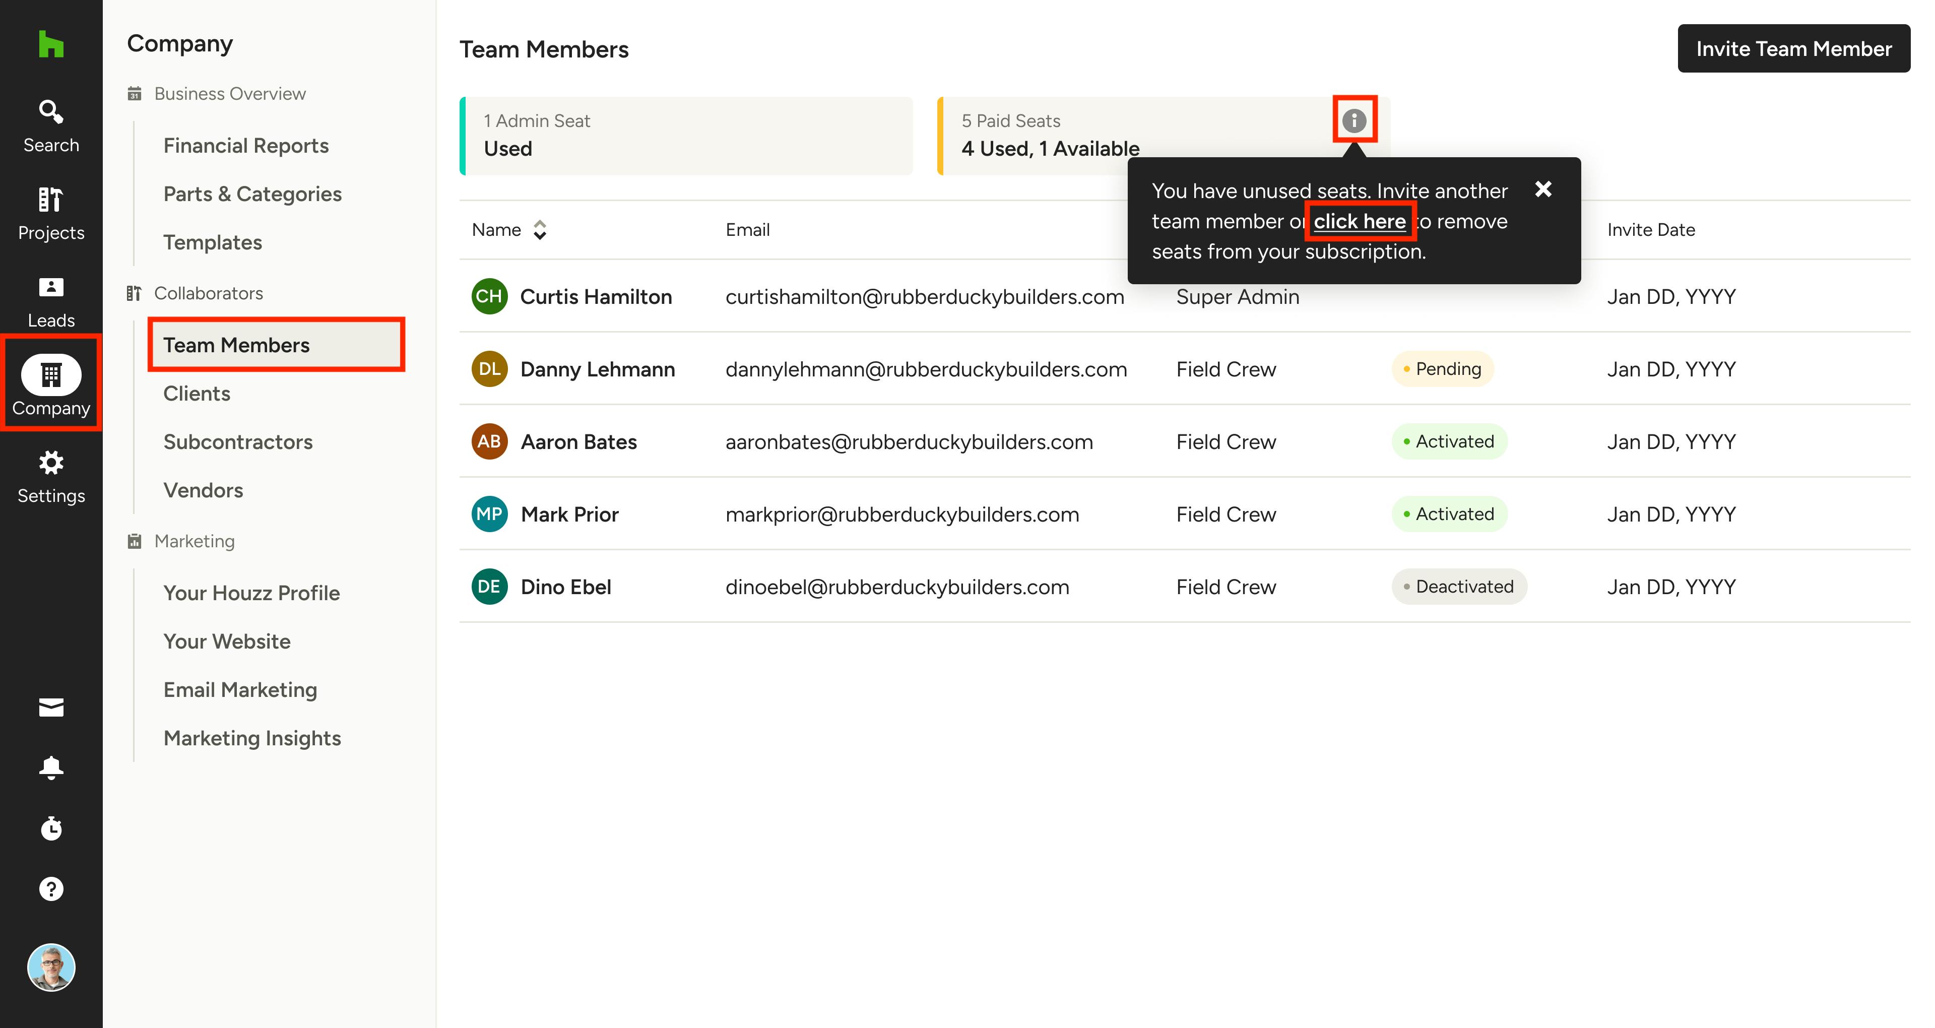Open the user profile avatar
This screenshot has height=1028, width=1935.
click(x=51, y=967)
